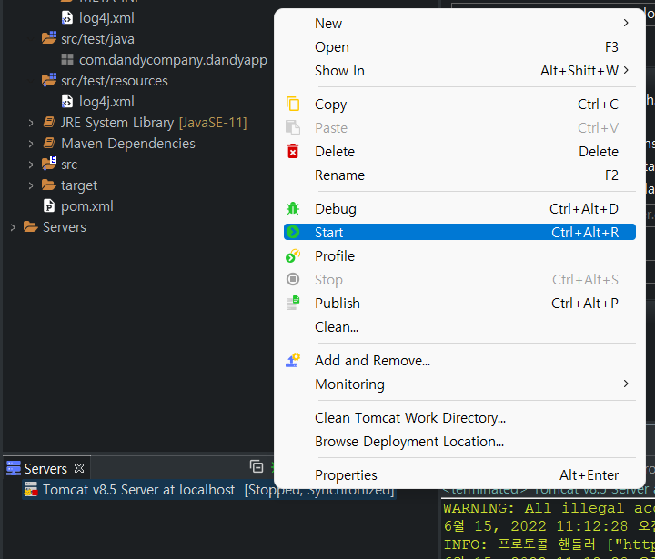655x559 pixels.
Task: Click the Tomcat server icon in Servers view
Action: click(31, 489)
